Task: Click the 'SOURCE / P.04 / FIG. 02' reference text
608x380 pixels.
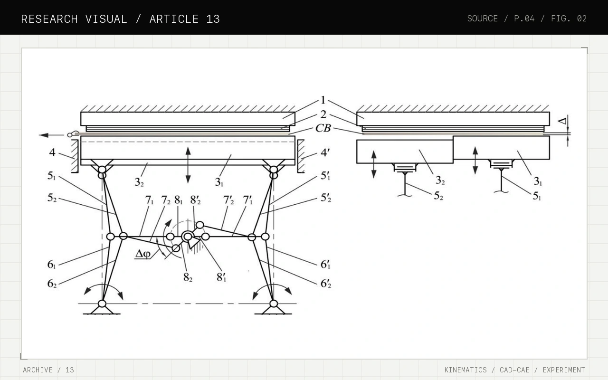Action: [x=527, y=19]
